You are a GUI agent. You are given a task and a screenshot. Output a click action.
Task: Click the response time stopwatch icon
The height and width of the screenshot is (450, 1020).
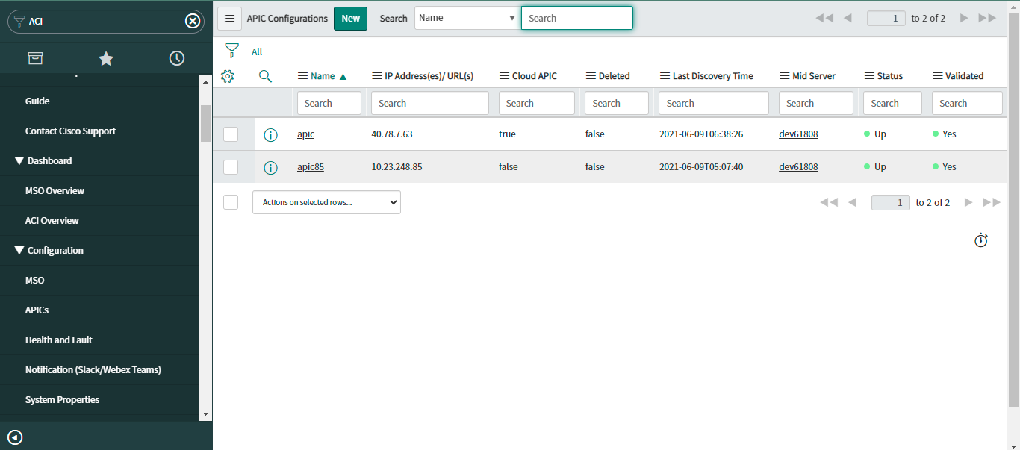tap(981, 240)
